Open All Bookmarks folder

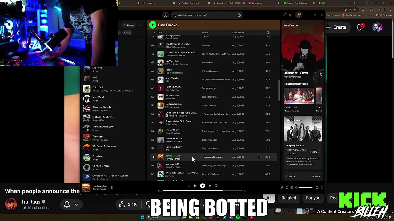384,15
